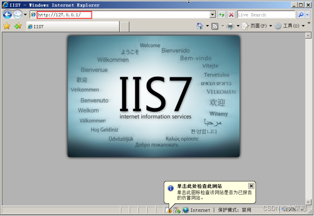
Task: Expand the Home button dropdown arrow
Action: coord(208,26)
